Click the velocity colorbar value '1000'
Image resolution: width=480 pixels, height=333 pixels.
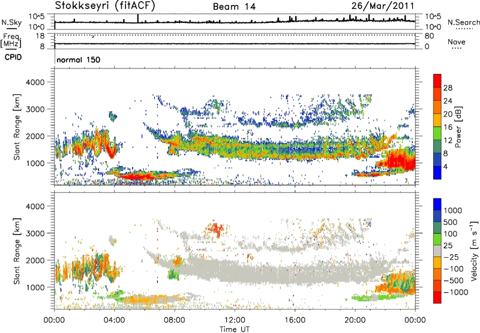pos(452,210)
